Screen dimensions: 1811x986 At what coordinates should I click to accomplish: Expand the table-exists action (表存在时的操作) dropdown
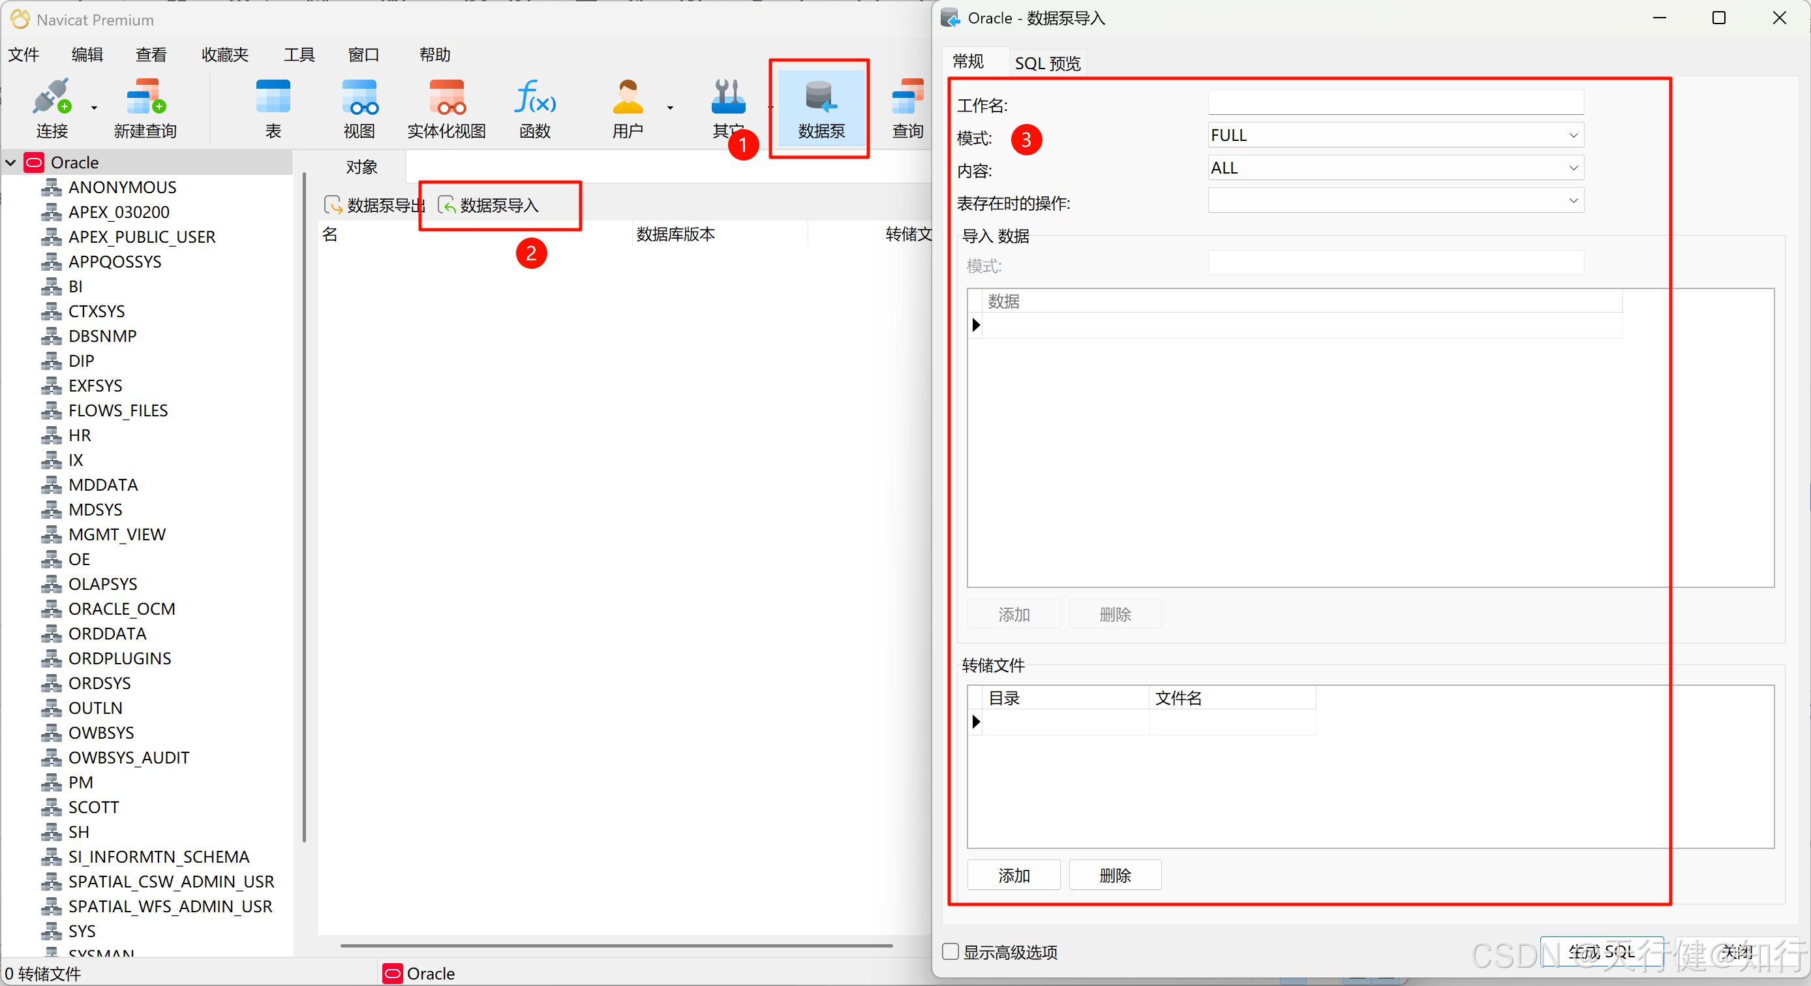point(1395,201)
